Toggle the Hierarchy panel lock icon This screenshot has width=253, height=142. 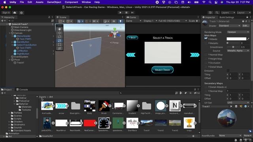(x=49, y=17)
